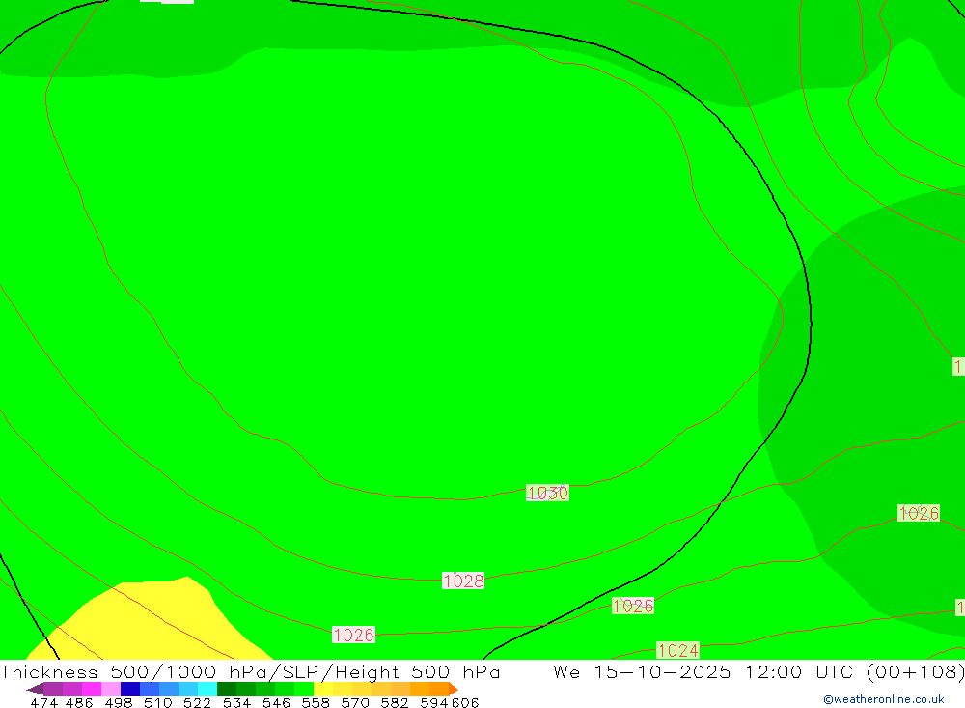Viewport: 965px width, 708px height.
Task: Click the 1028 isobar label
Action: [463, 581]
